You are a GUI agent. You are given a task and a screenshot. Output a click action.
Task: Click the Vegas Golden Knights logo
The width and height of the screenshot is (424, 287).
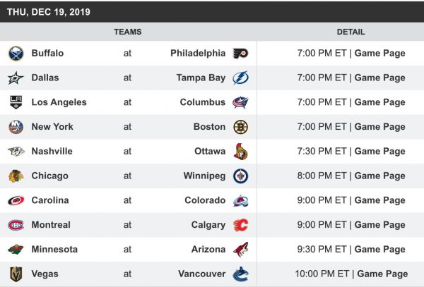[16, 274]
